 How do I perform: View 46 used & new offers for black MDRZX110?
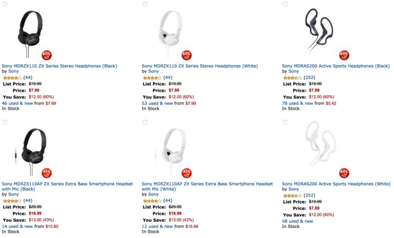pyautogui.click(x=17, y=103)
